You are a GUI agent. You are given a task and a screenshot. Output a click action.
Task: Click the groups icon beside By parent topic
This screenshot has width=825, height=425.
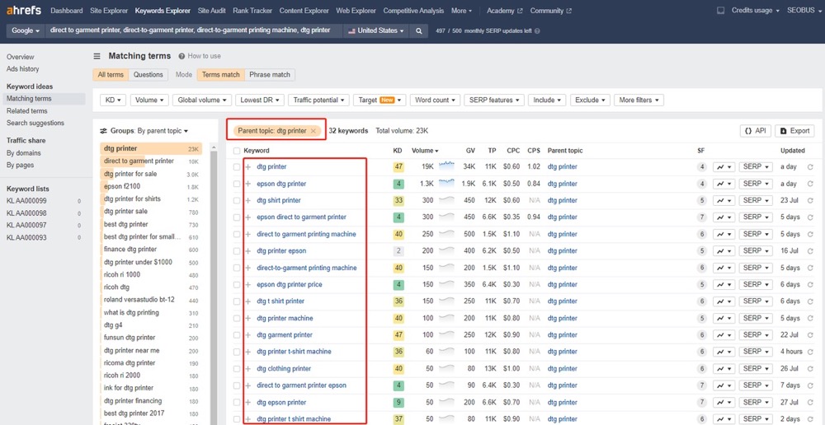point(104,131)
